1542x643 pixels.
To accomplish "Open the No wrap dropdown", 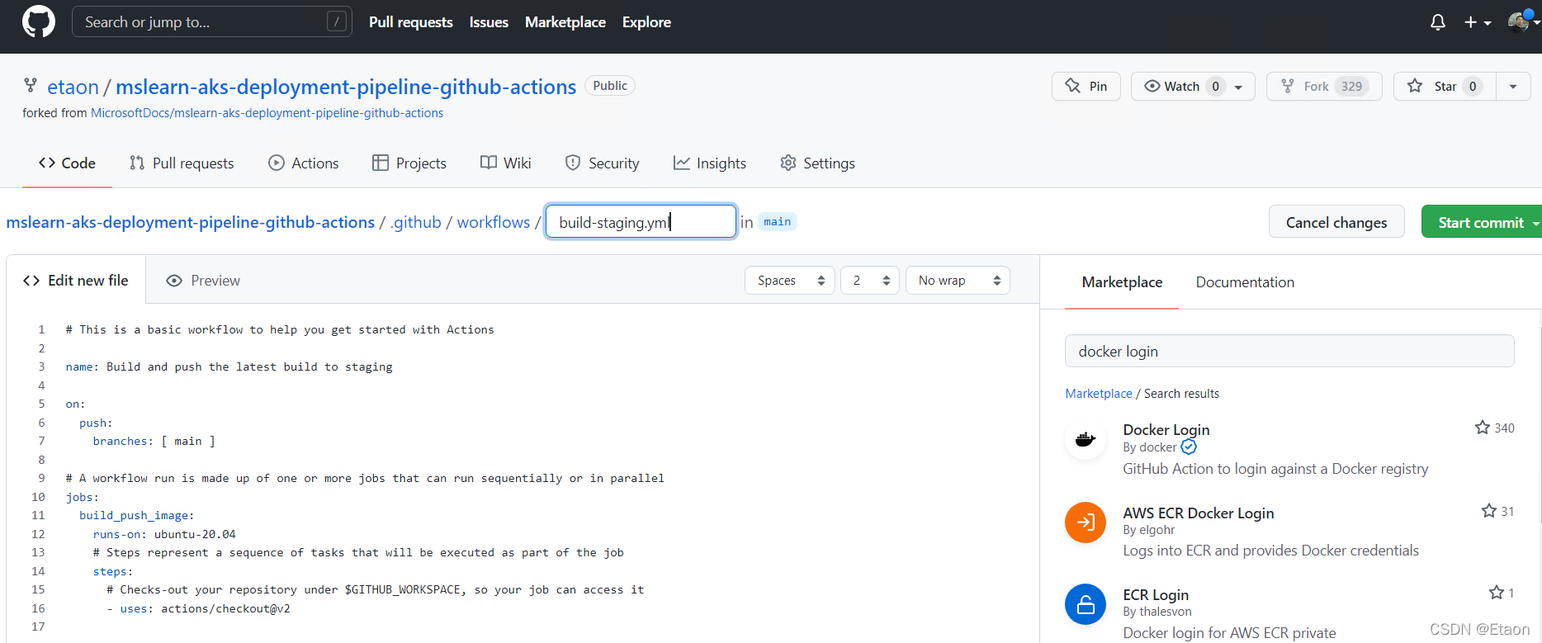I will pos(958,281).
